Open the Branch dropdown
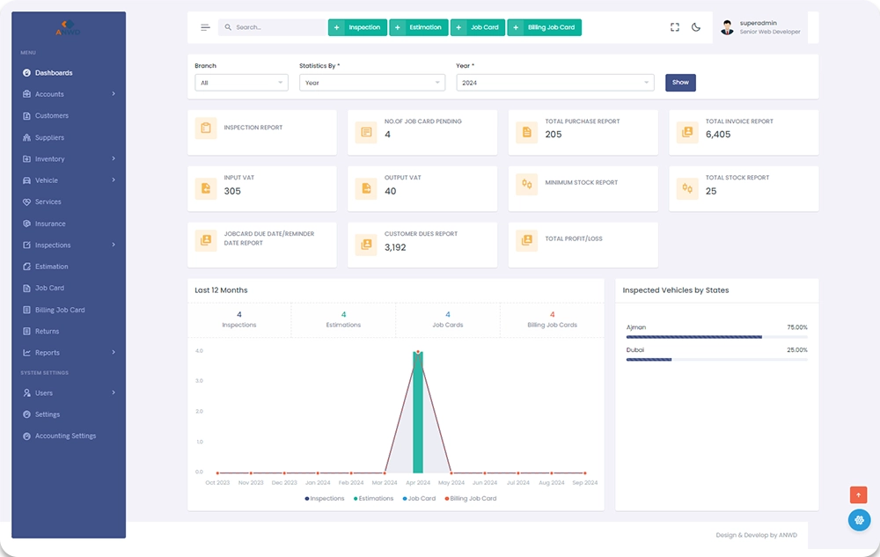 (241, 83)
